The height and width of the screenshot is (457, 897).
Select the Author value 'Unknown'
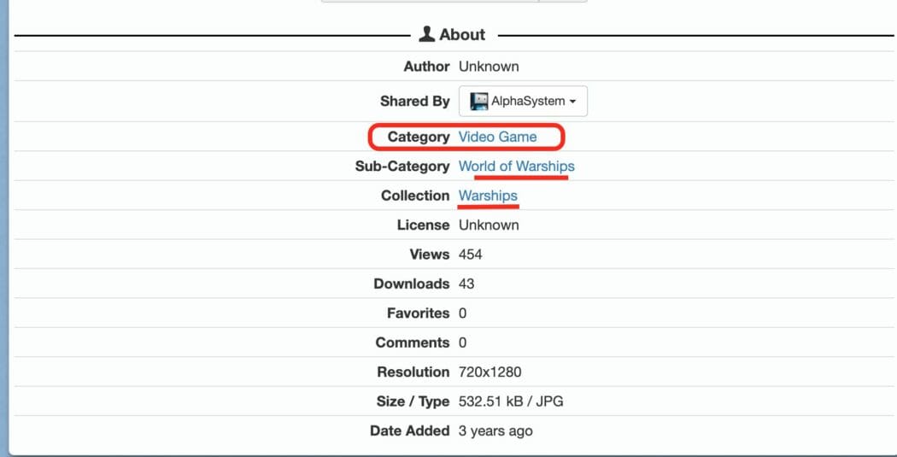489,67
